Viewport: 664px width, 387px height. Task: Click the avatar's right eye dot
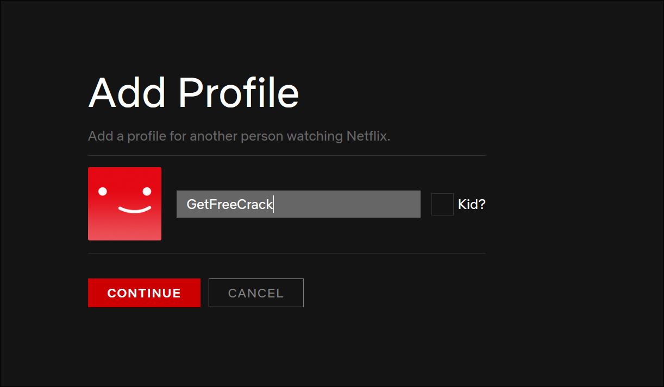147,191
